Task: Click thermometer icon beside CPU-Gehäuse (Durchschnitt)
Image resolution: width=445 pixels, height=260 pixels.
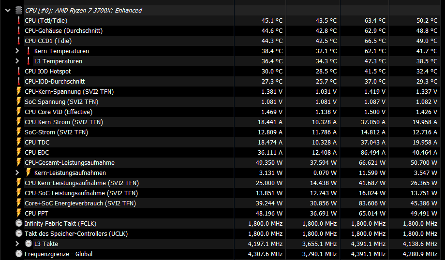Action: pos(19,30)
